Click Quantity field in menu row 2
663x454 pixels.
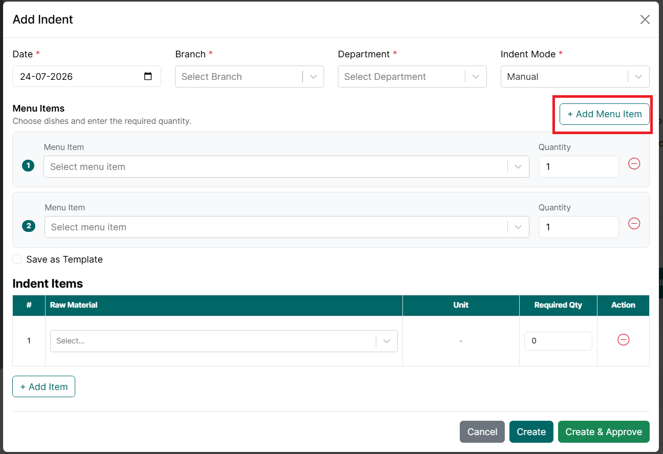(579, 227)
